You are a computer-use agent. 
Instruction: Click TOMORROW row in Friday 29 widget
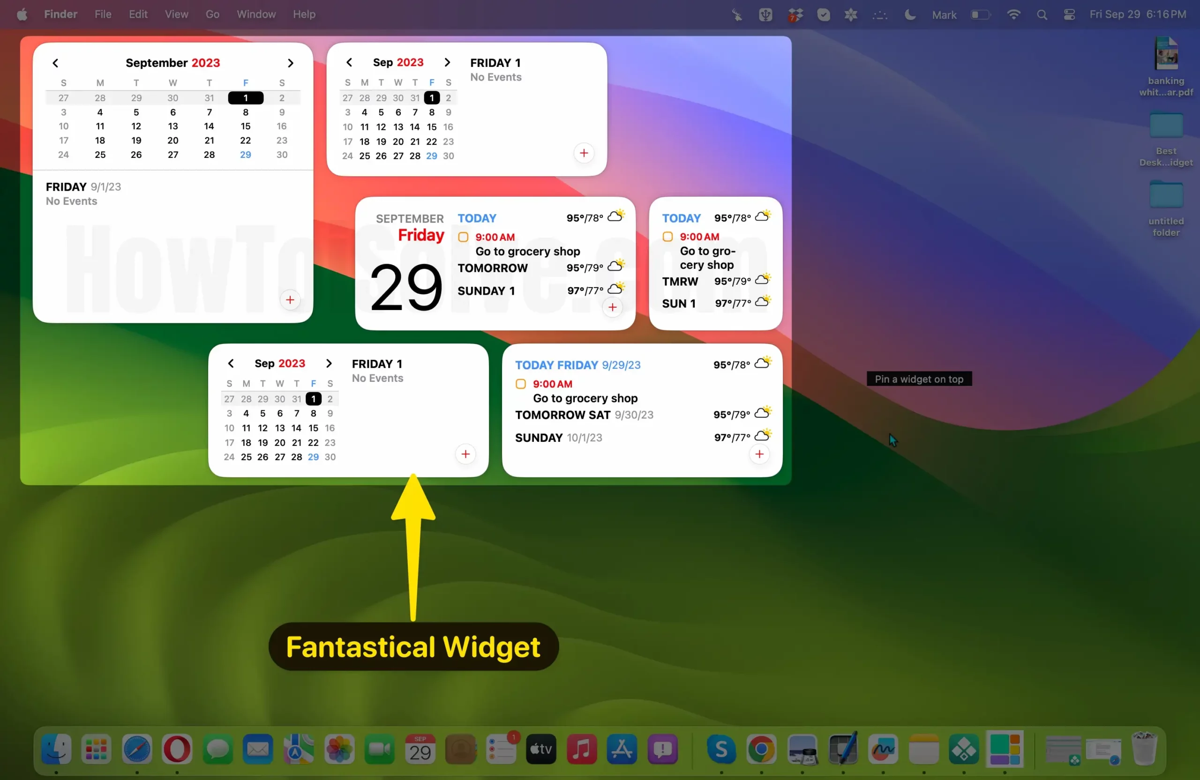[x=541, y=267]
